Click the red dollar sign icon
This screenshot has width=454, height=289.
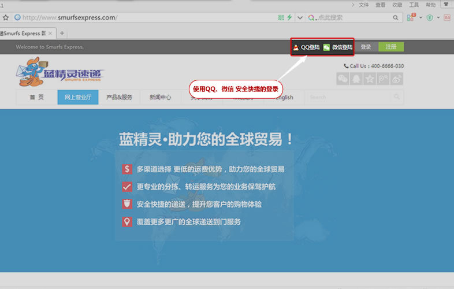pyautogui.click(x=127, y=169)
